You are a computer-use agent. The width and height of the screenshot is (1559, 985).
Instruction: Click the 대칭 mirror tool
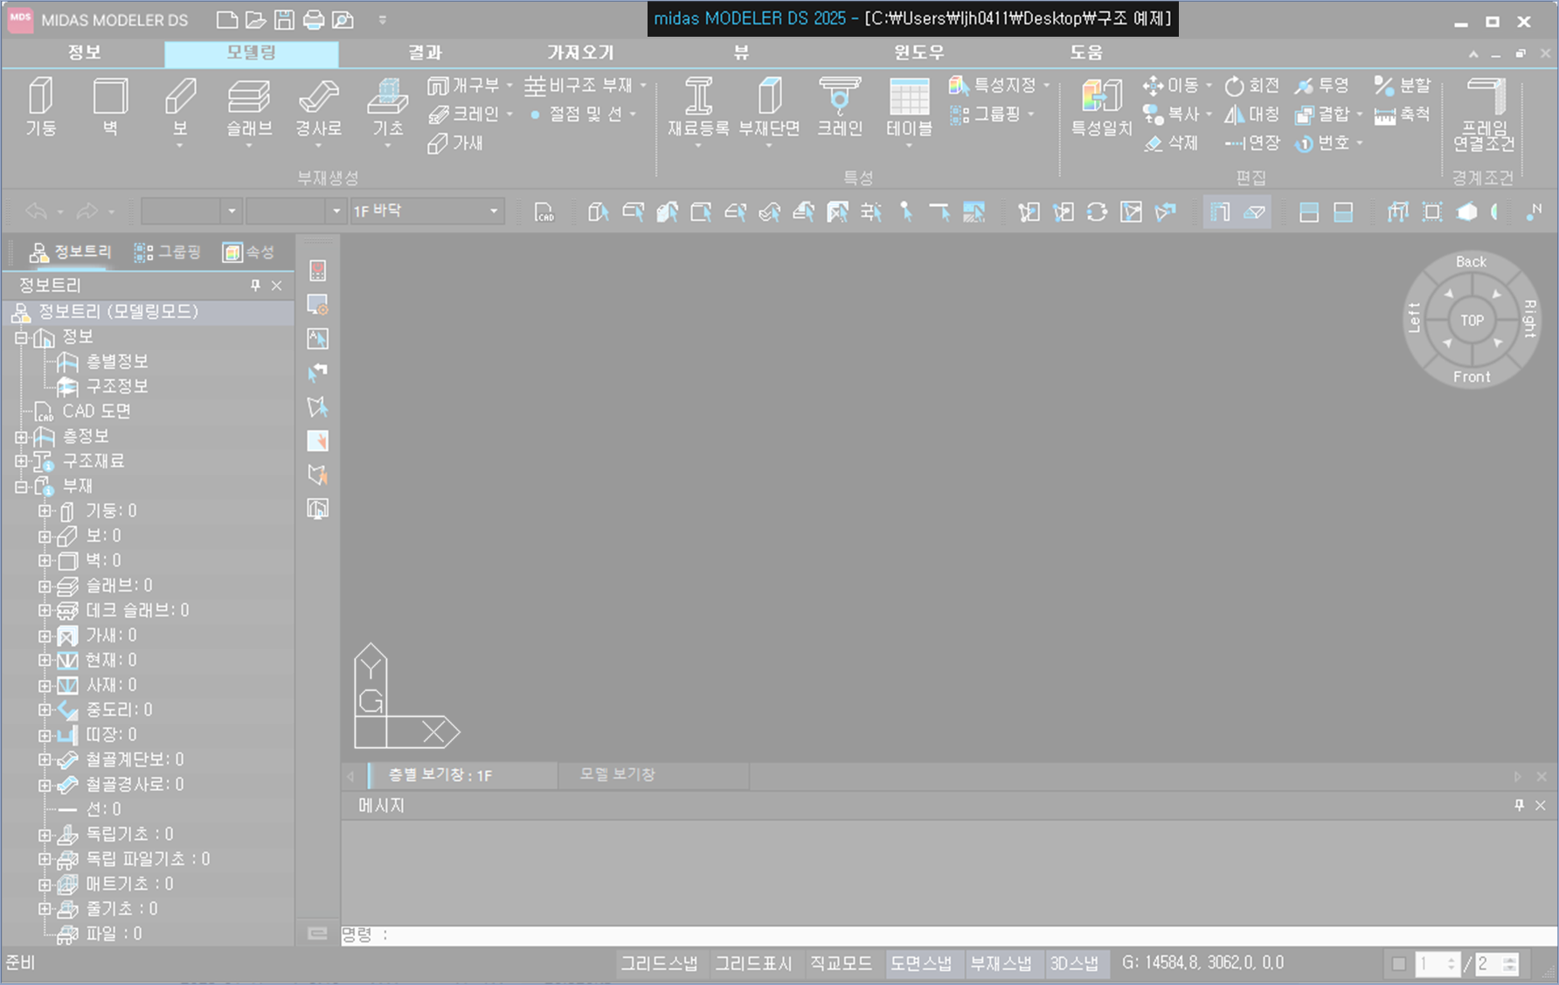tap(1252, 114)
